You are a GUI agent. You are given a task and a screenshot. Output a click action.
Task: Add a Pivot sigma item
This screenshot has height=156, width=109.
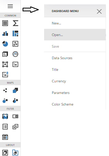[15, 23]
